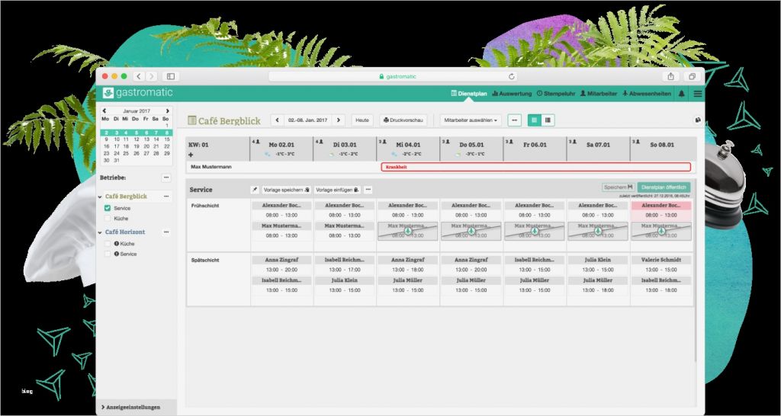Check Küche under Café Bergblick
The image size is (781, 416).
(107, 219)
